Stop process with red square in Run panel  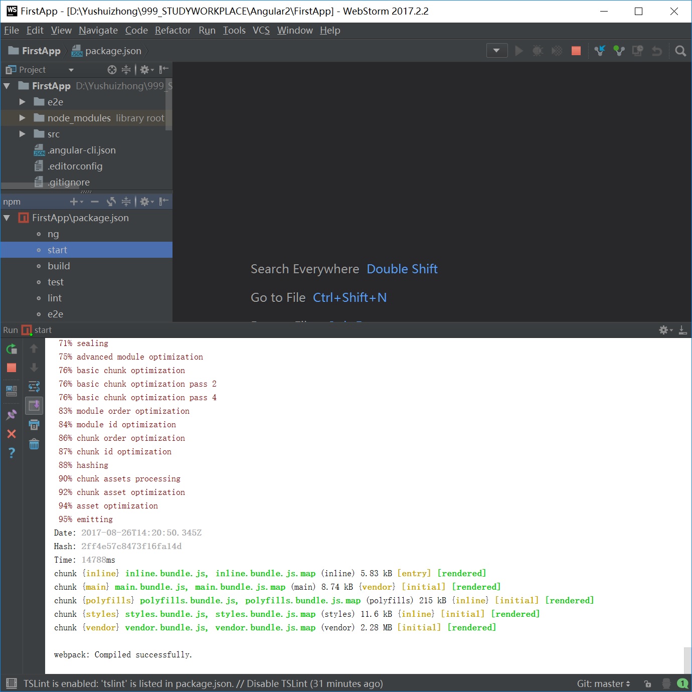[12, 368]
